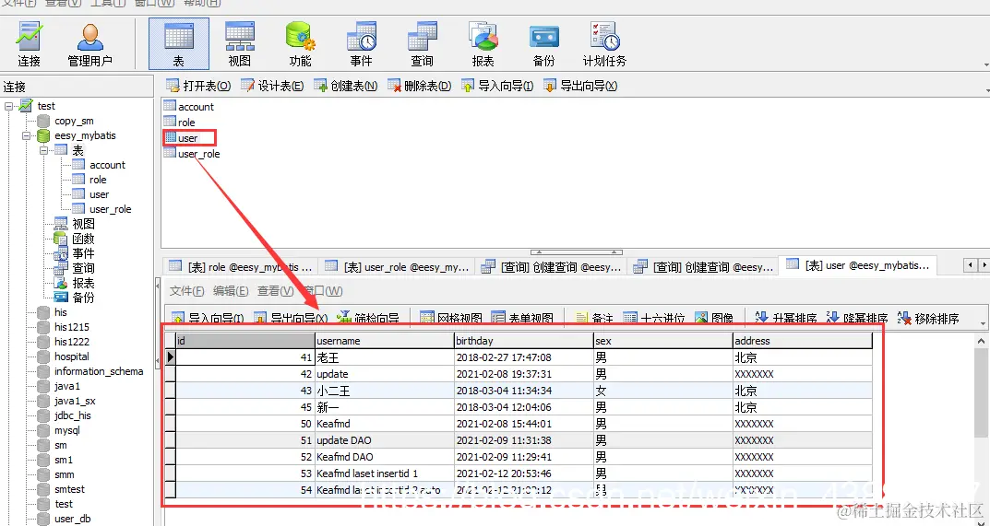Click 移除排序 (Remove Sort) button
Viewport: 990px width, 526px height.
pos(929,318)
